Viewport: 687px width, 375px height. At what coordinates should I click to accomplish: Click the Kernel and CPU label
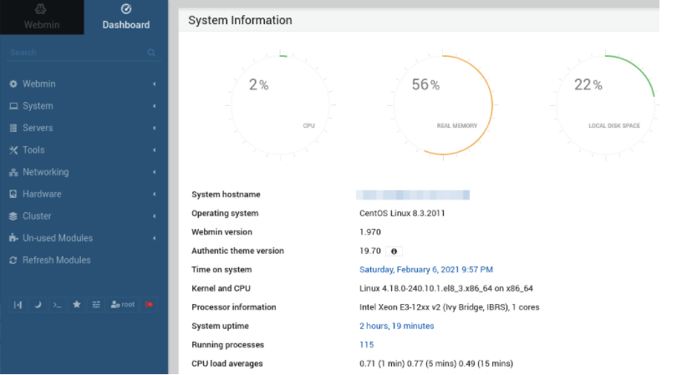tap(221, 289)
